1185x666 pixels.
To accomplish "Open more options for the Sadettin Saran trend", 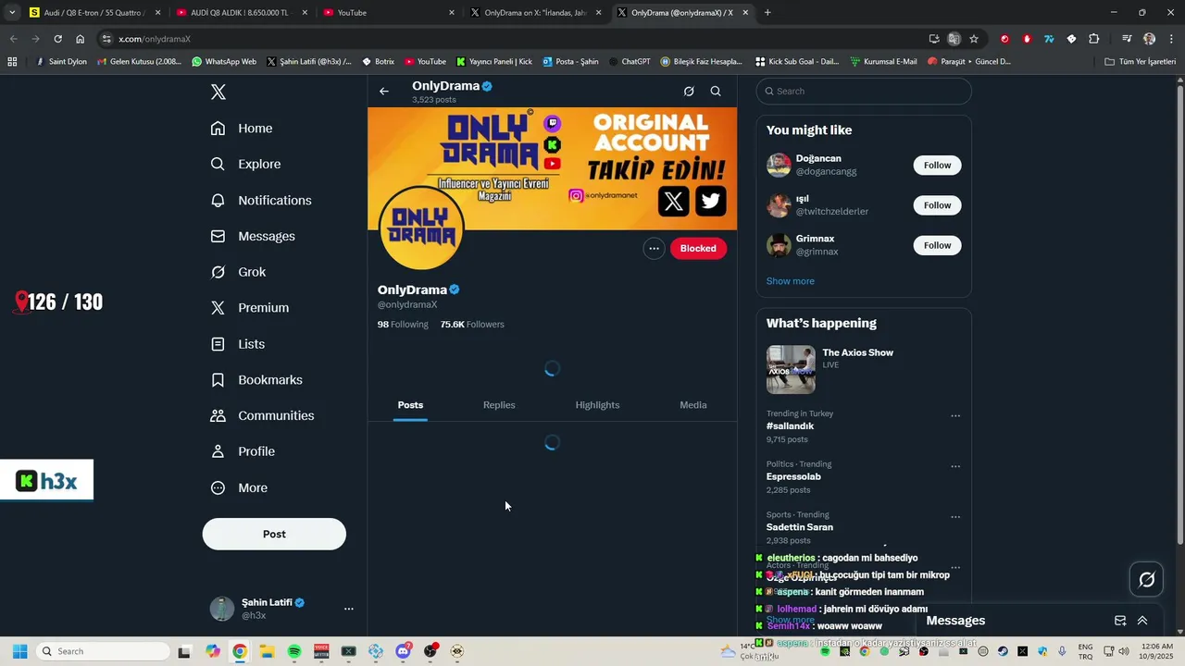I will (955, 517).
